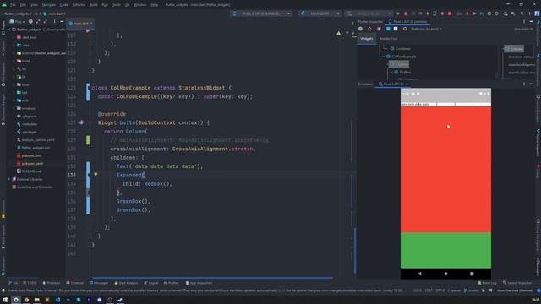Click the yellow lightbulb intention icon
Image resolution: width=541 pixels, height=304 pixels.
coord(96,175)
